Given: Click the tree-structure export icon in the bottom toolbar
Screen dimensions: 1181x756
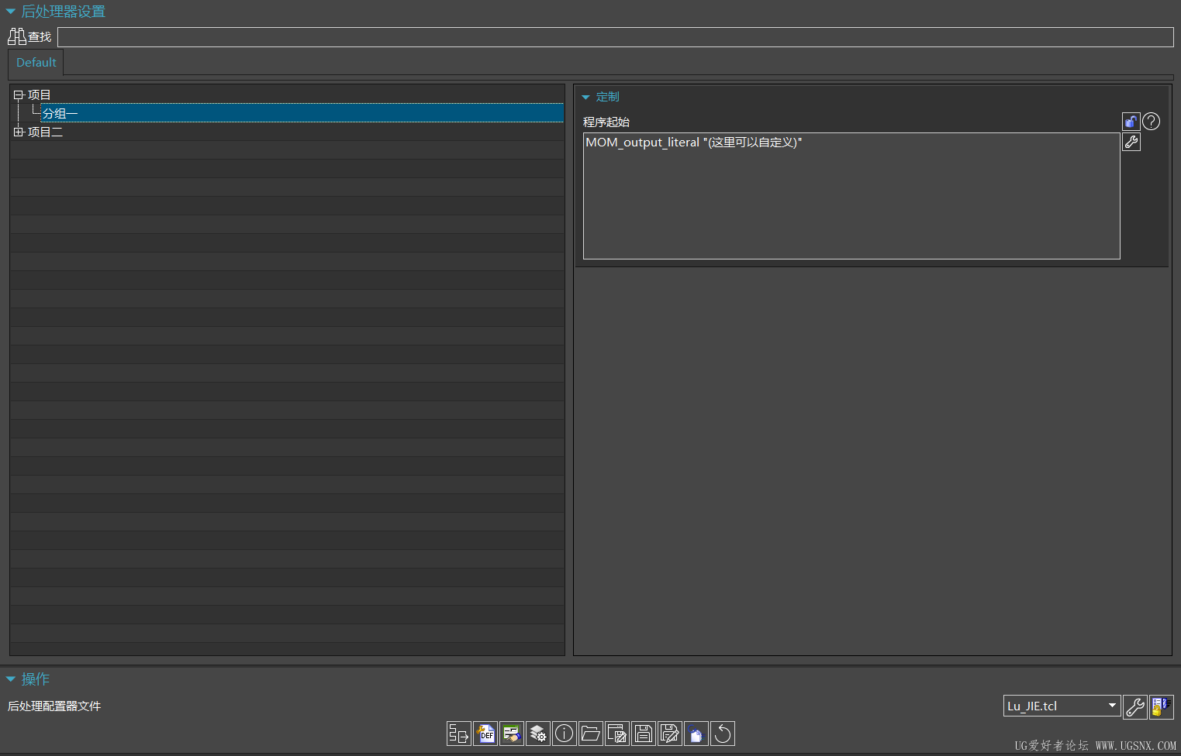Looking at the screenshot, I should point(459,734).
